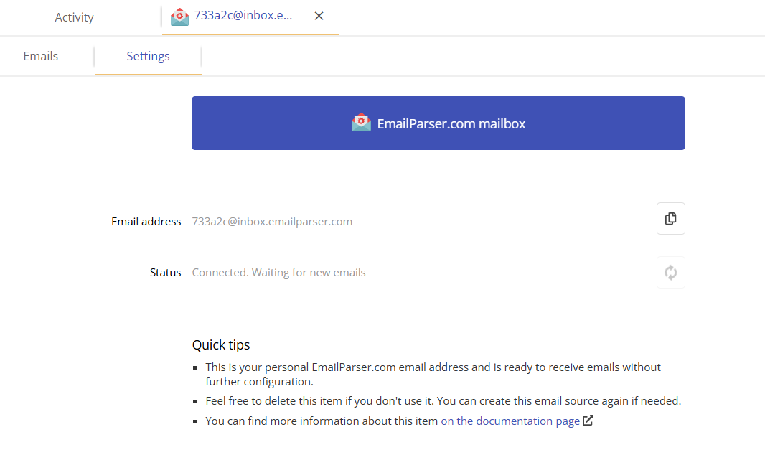
Task: Click the Status text showing Connected
Action: click(x=278, y=272)
